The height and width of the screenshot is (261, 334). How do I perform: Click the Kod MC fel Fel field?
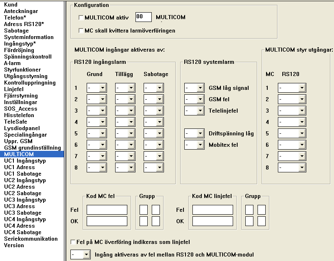(107, 210)
